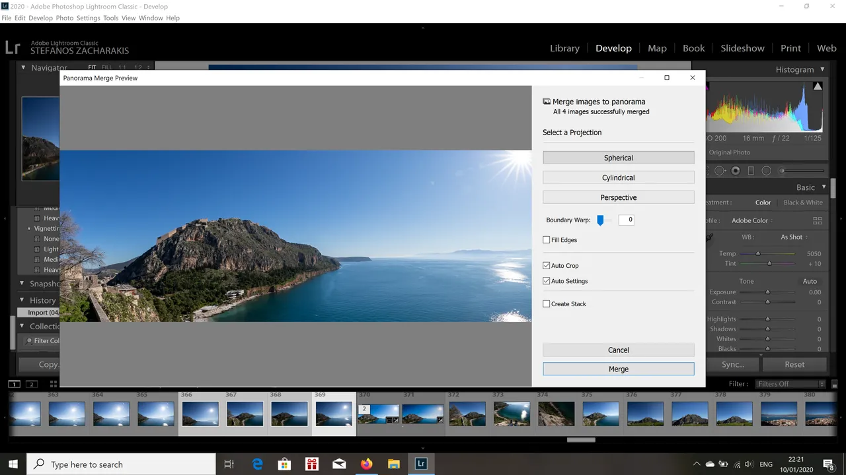Select filmstrip thumbnail 366
This screenshot has height=475, width=846.
(200, 414)
